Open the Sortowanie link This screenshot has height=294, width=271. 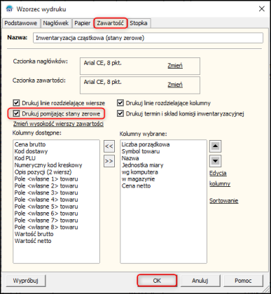223,200
